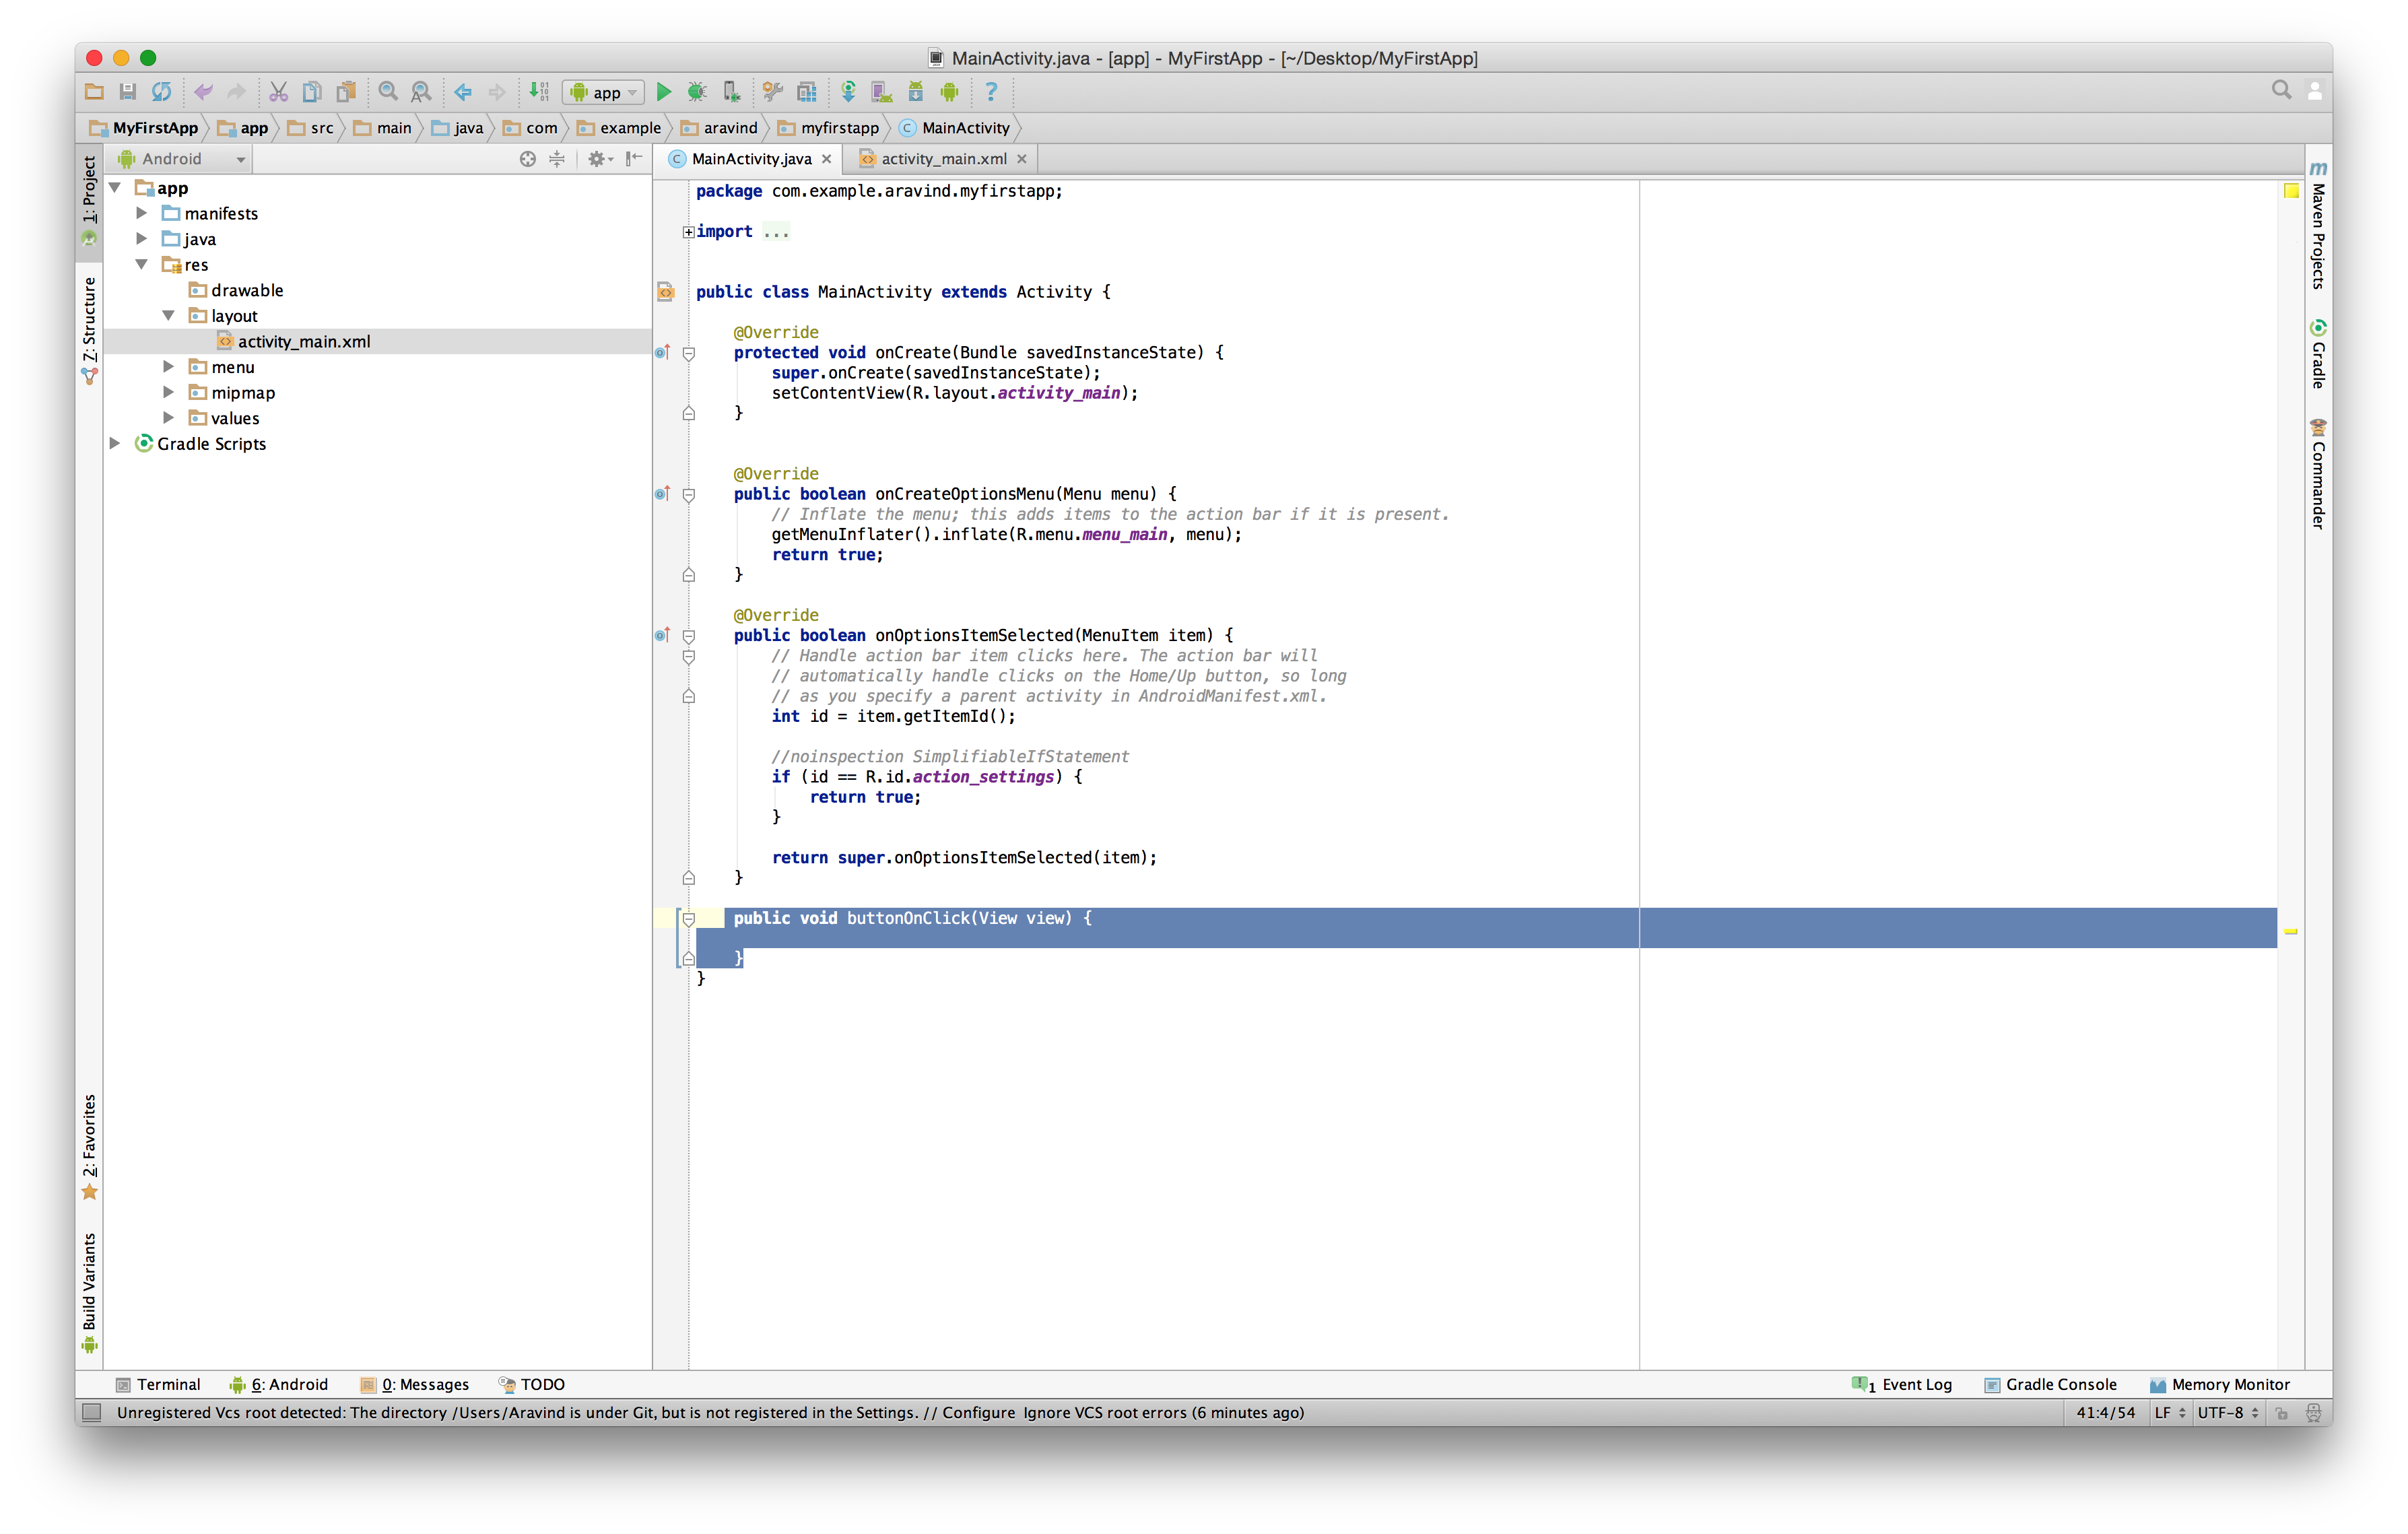Viewport: 2408px width, 1534px height.
Task: Click the Help question mark icon
Action: pos(991,92)
